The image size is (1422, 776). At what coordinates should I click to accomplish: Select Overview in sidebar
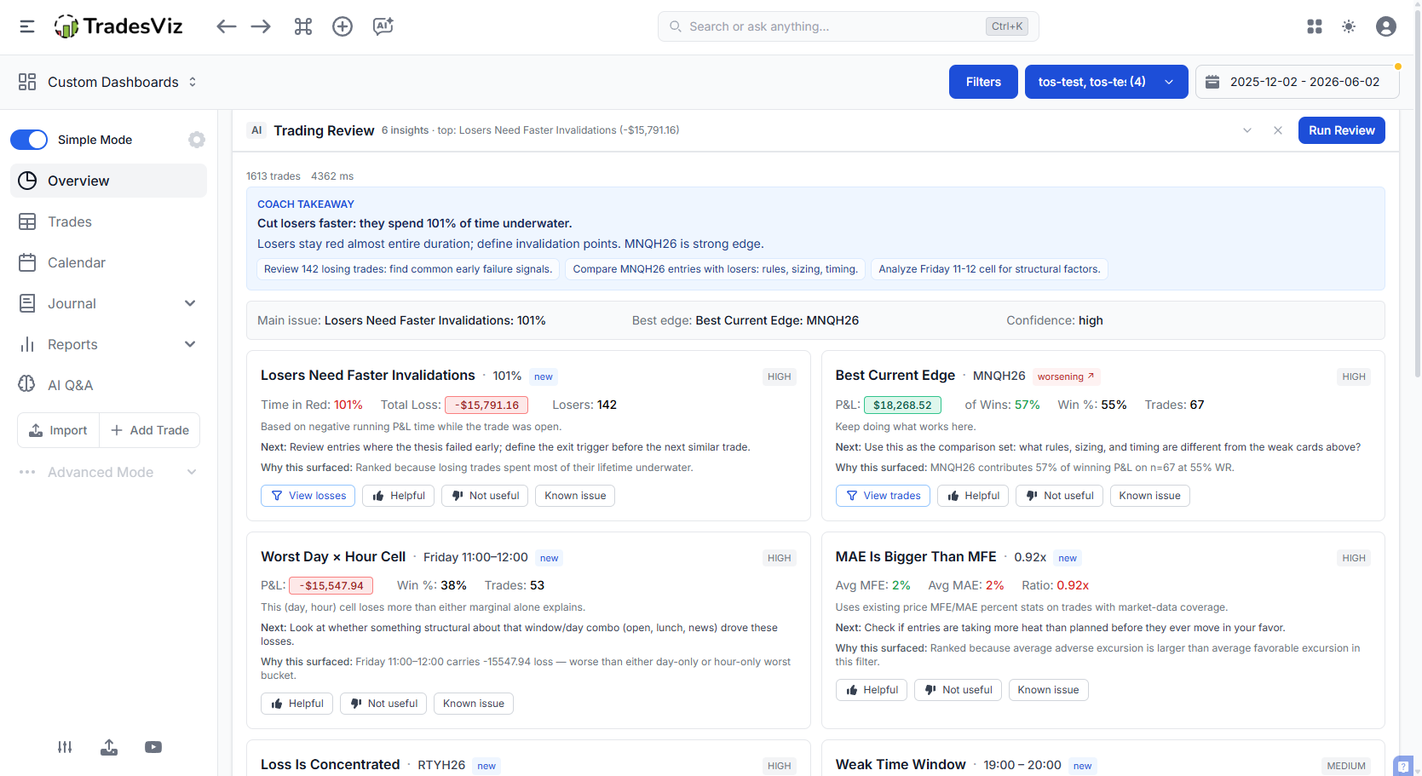pyautogui.click(x=108, y=181)
